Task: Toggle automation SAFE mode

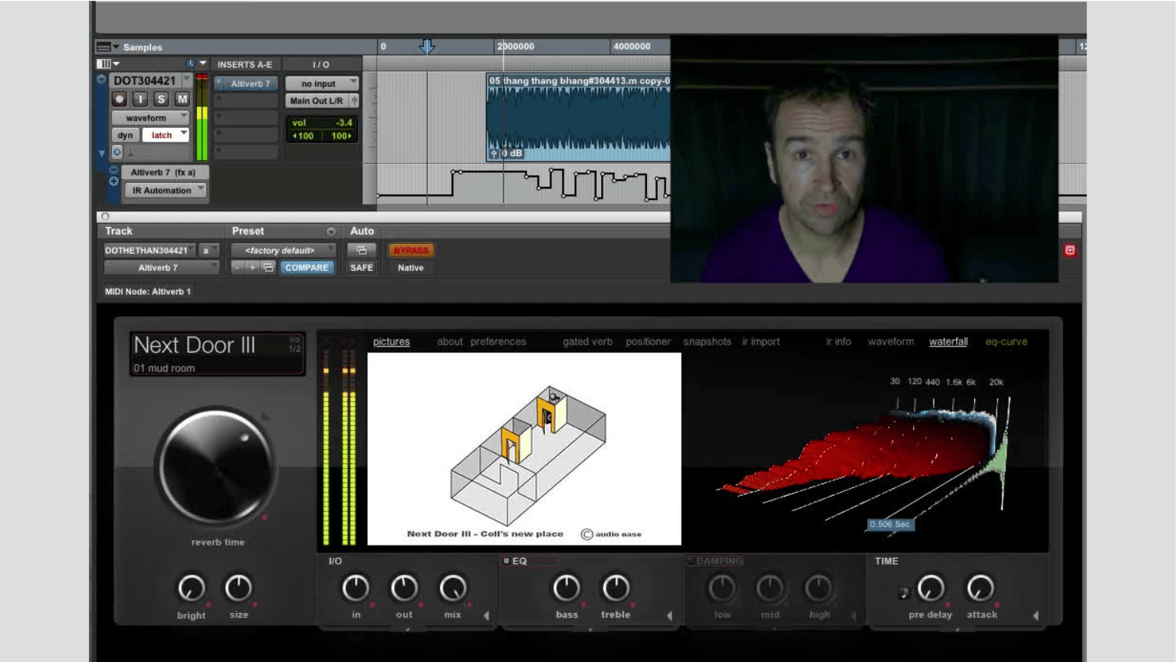Action: [x=361, y=267]
